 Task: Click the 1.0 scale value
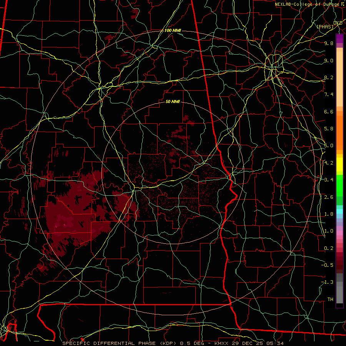tap(329, 231)
